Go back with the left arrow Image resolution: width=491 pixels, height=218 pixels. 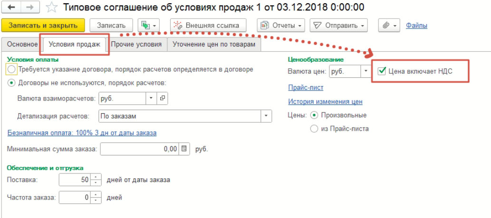(11, 7)
